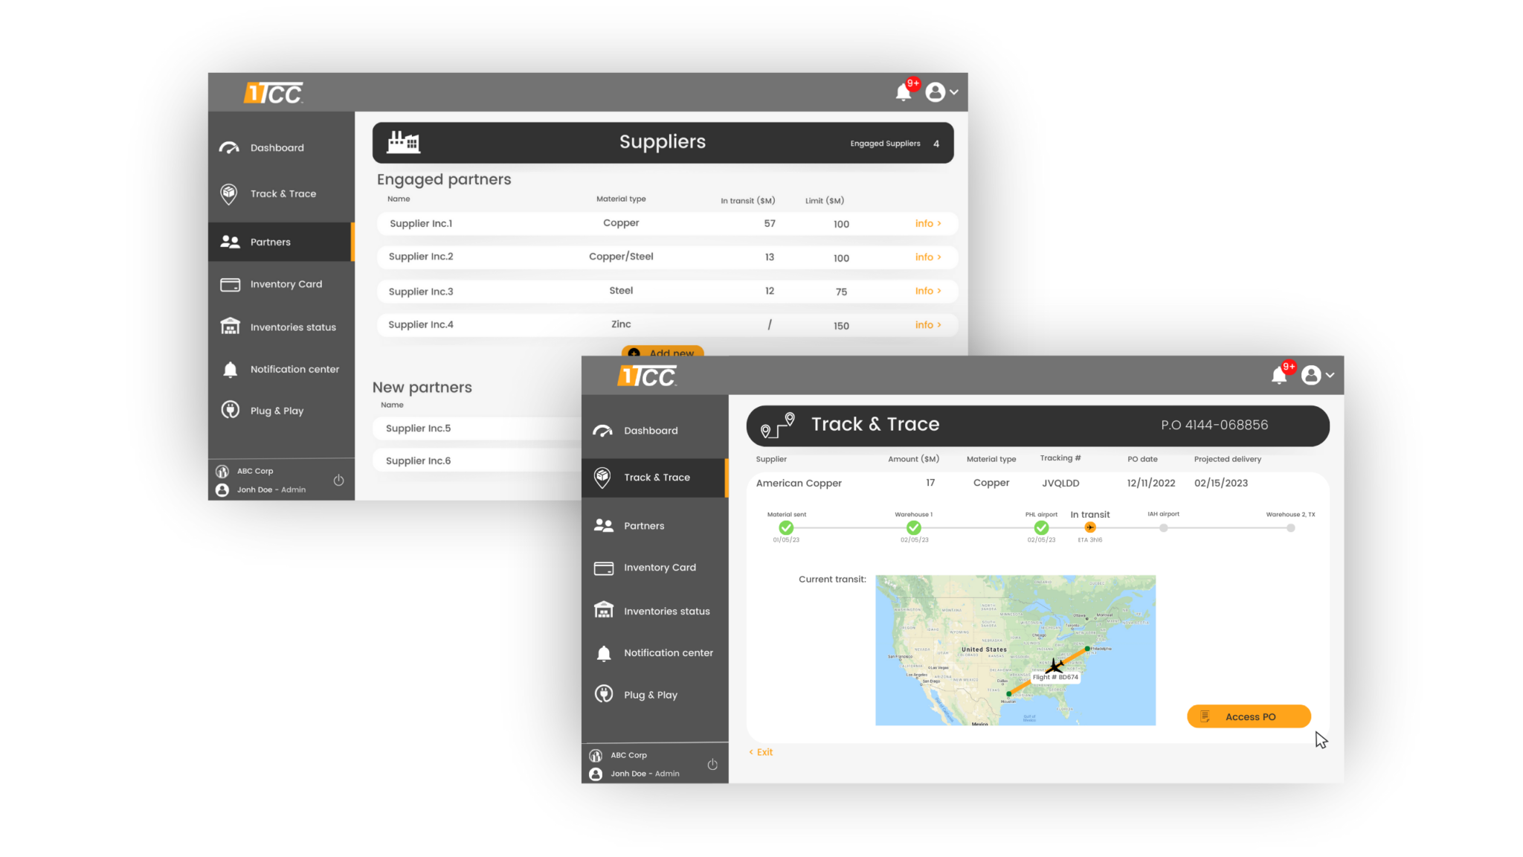This screenshot has height=857, width=1523.
Task: Open notifications via the top-right bell
Action: [1278, 375]
